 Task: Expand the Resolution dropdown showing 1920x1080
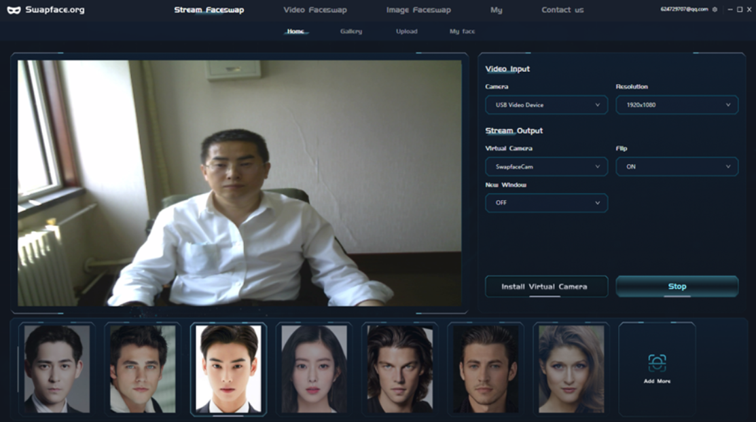pos(677,104)
